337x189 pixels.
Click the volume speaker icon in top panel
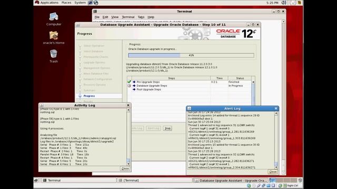[x=284, y=3]
